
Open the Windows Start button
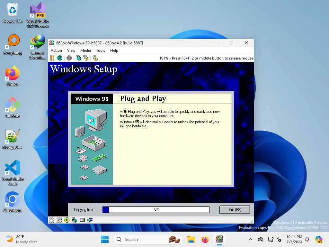105,239
